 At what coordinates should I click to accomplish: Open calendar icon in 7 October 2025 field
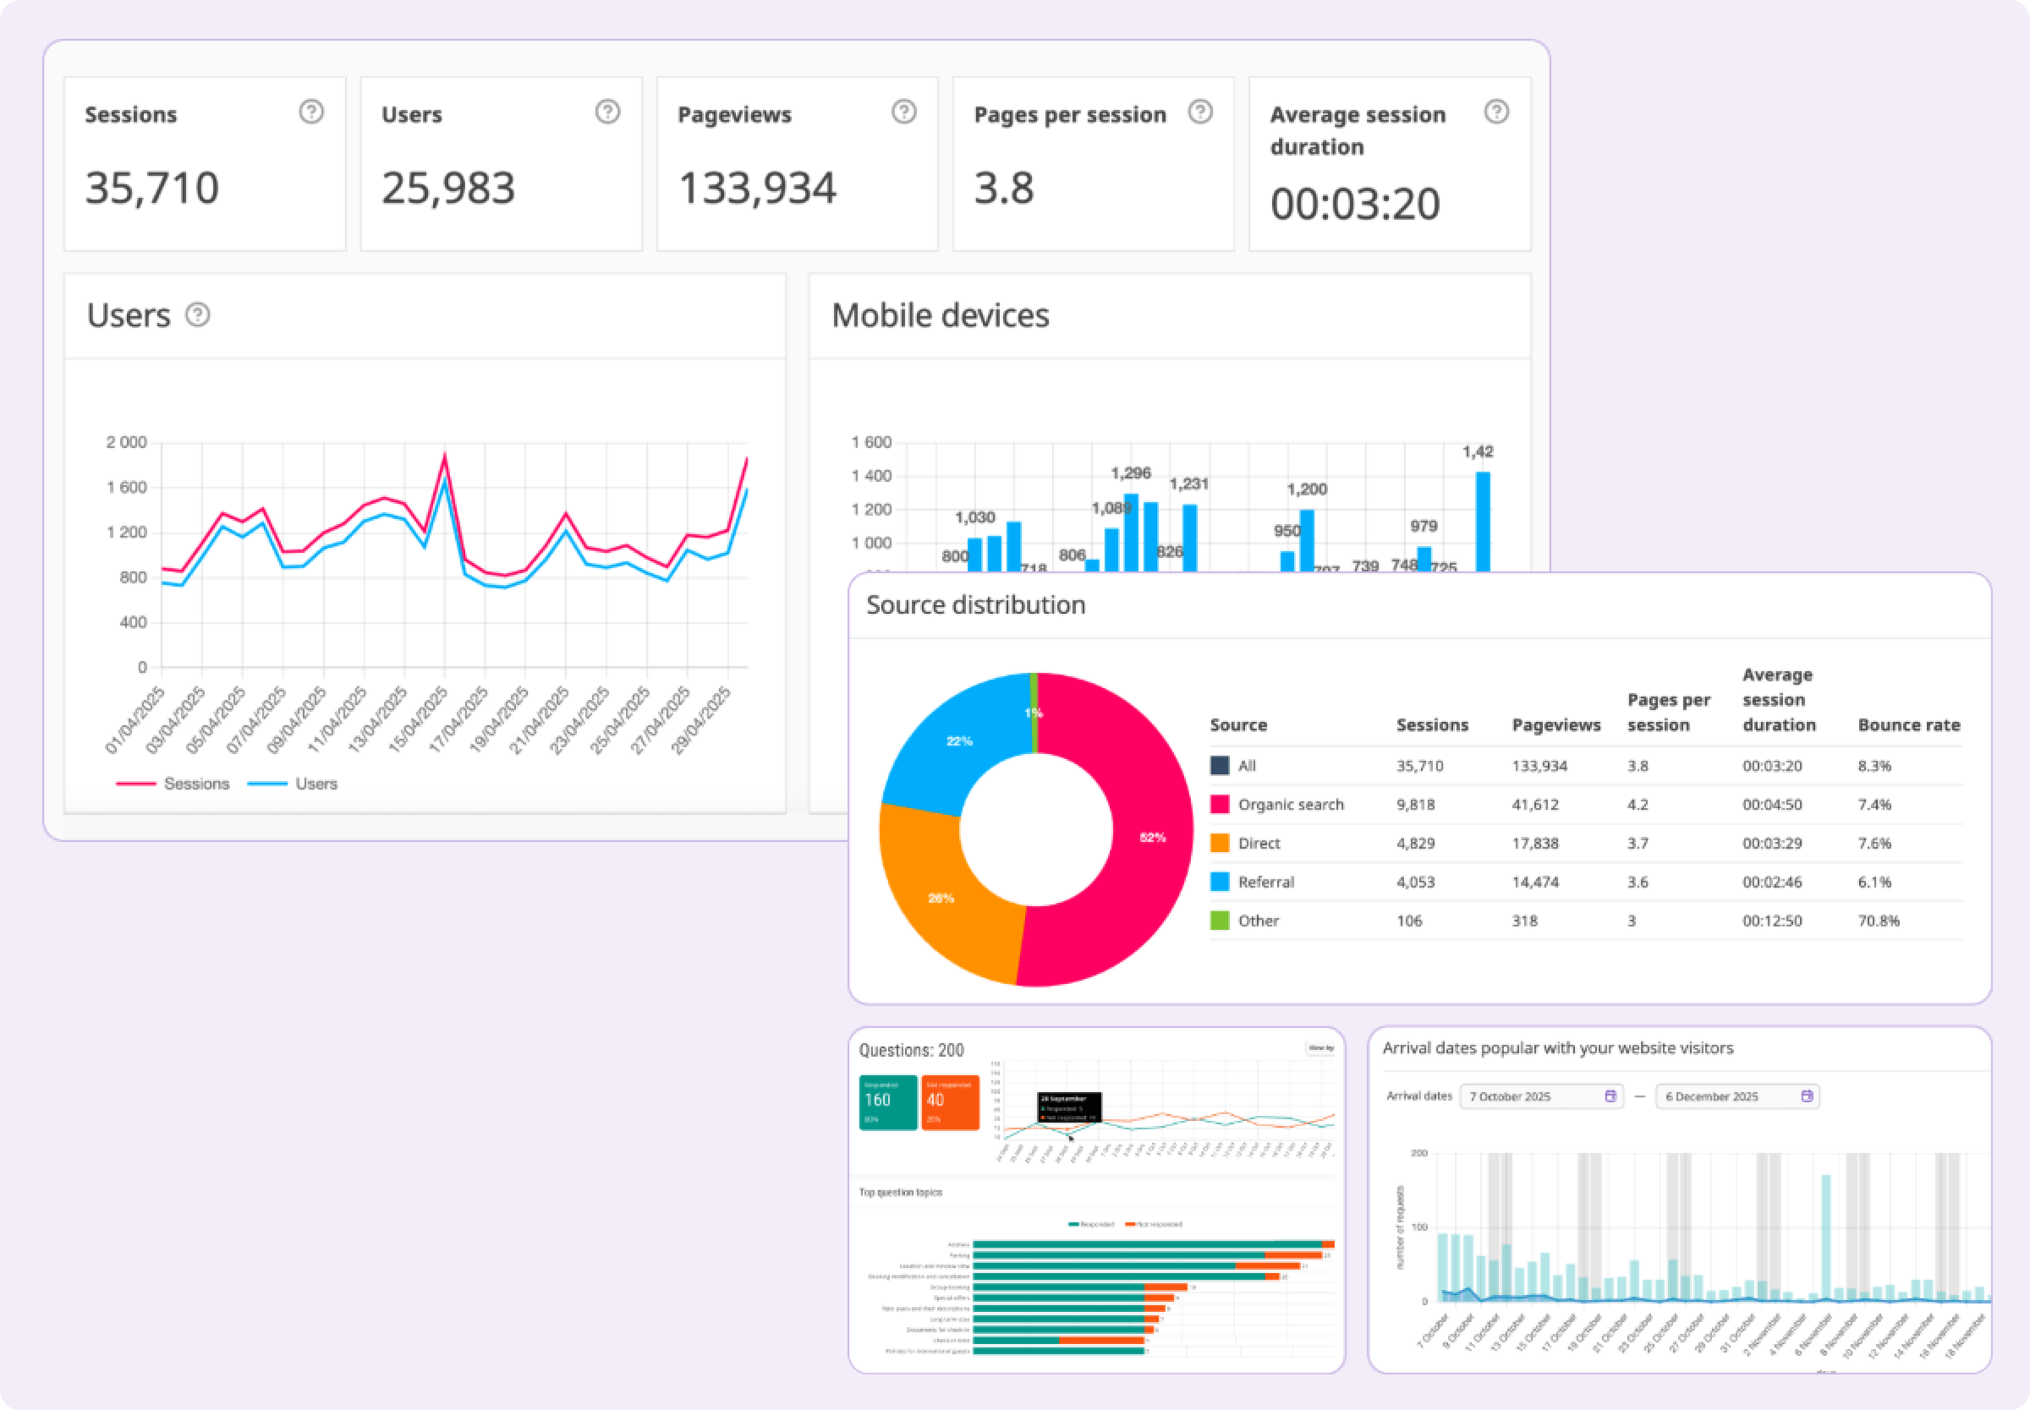1610,1096
